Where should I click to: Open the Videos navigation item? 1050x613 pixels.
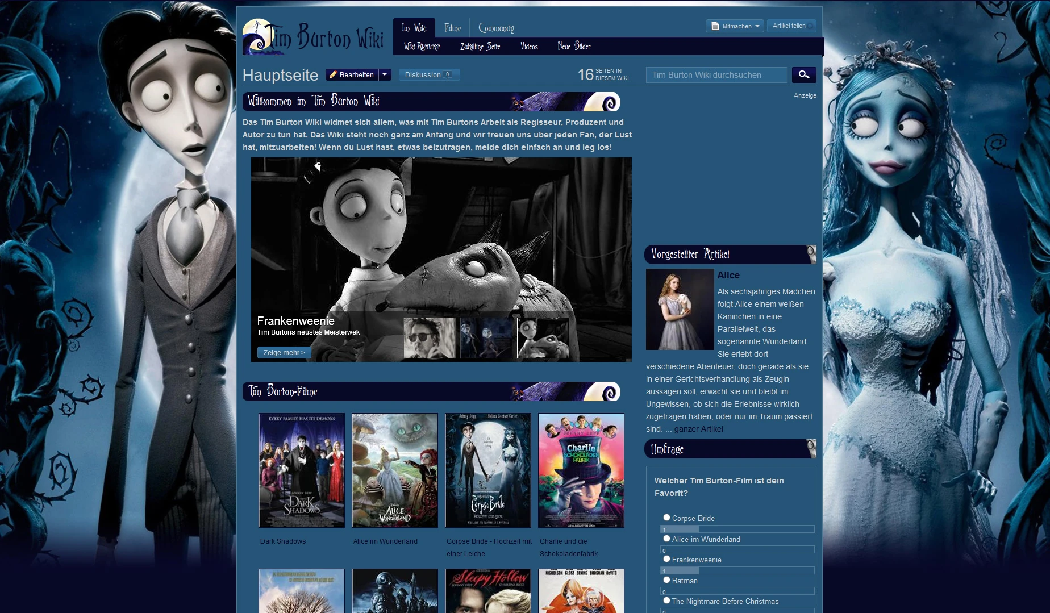[529, 47]
